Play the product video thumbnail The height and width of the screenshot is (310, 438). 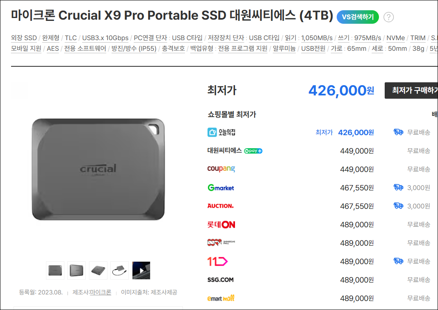pyautogui.click(x=141, y=270)
